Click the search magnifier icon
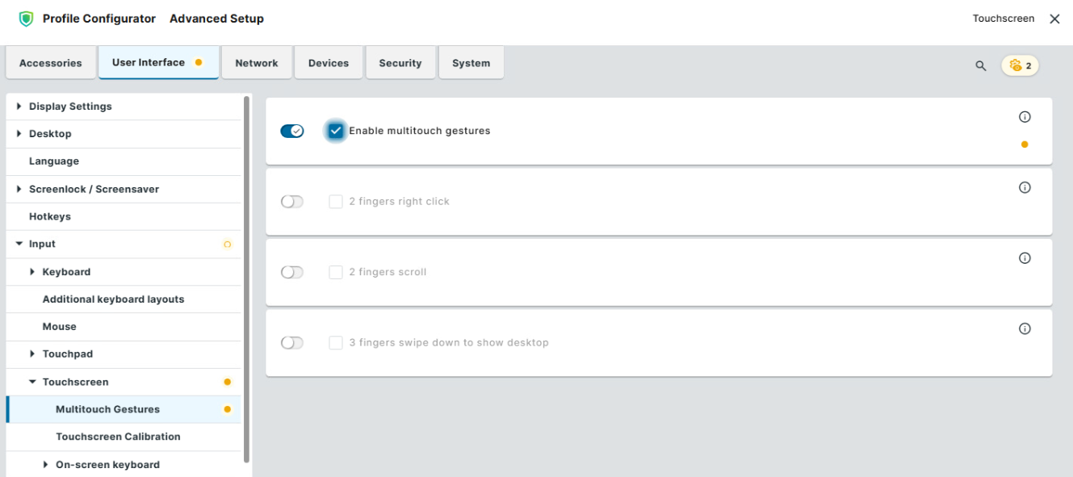 point(980,66)
